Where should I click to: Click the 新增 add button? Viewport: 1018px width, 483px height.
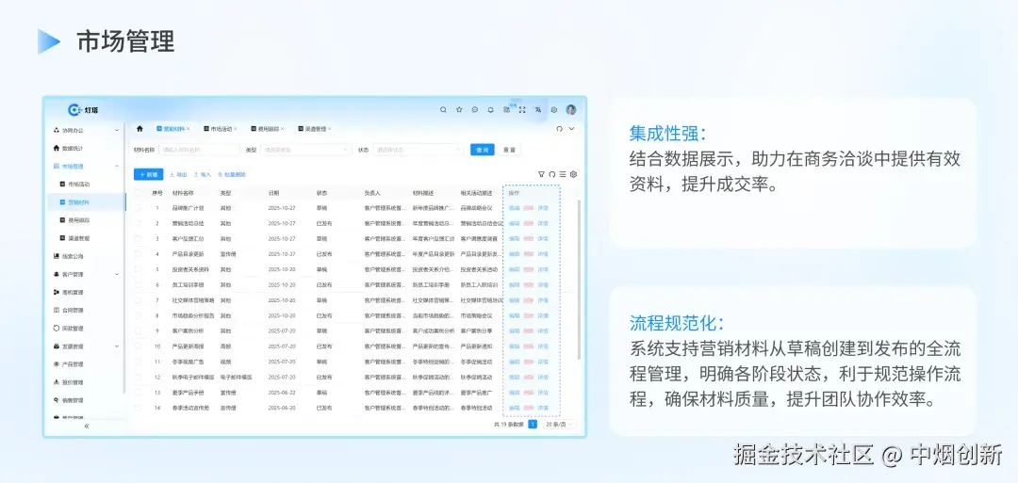[x=149, y=174]
